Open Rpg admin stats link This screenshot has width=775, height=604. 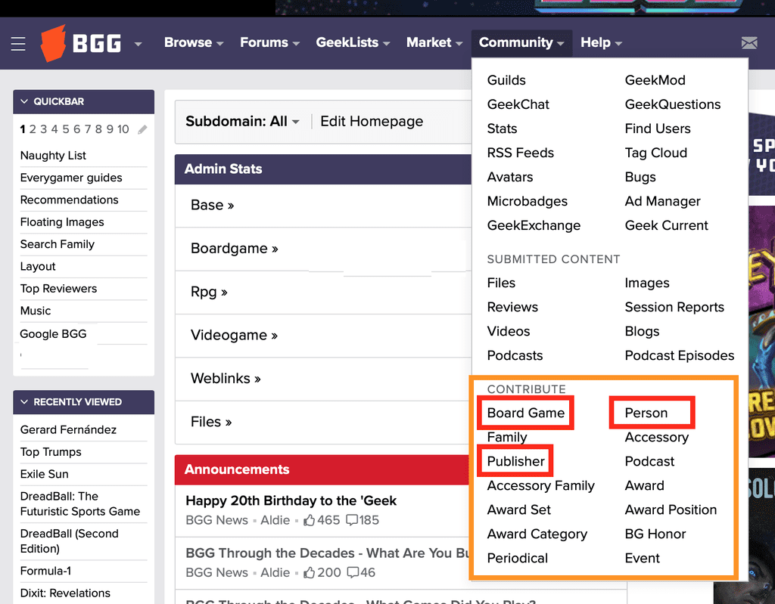tap(209, 291)
